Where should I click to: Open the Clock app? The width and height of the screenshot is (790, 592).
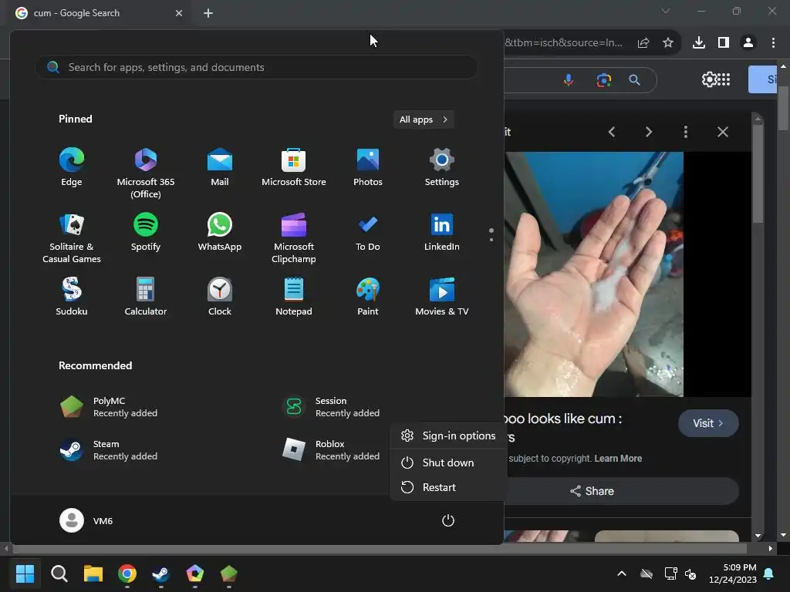(220, 297)
